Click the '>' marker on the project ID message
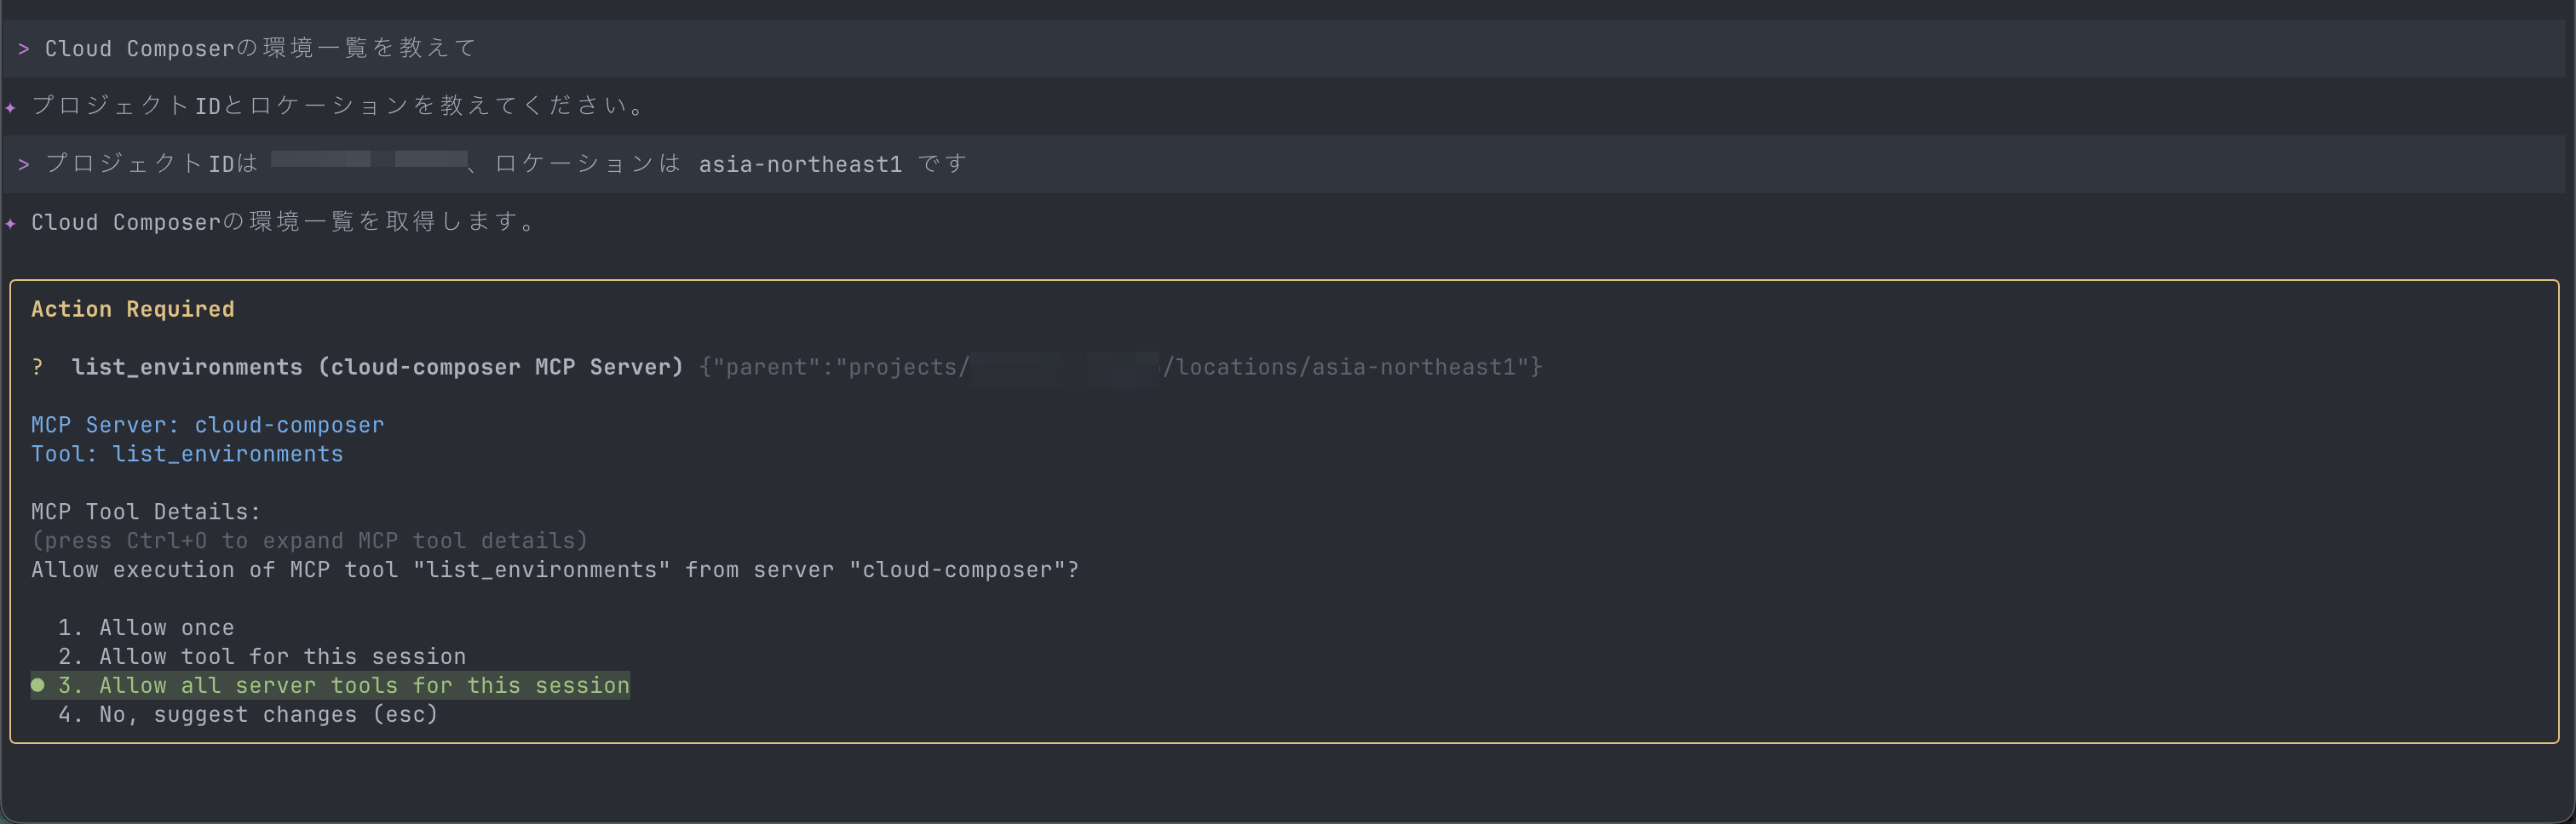The height and width of the screenshot is (824, 2576). 23,163
